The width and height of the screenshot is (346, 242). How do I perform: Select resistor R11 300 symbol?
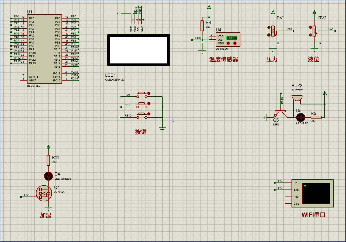click(48, 160)
